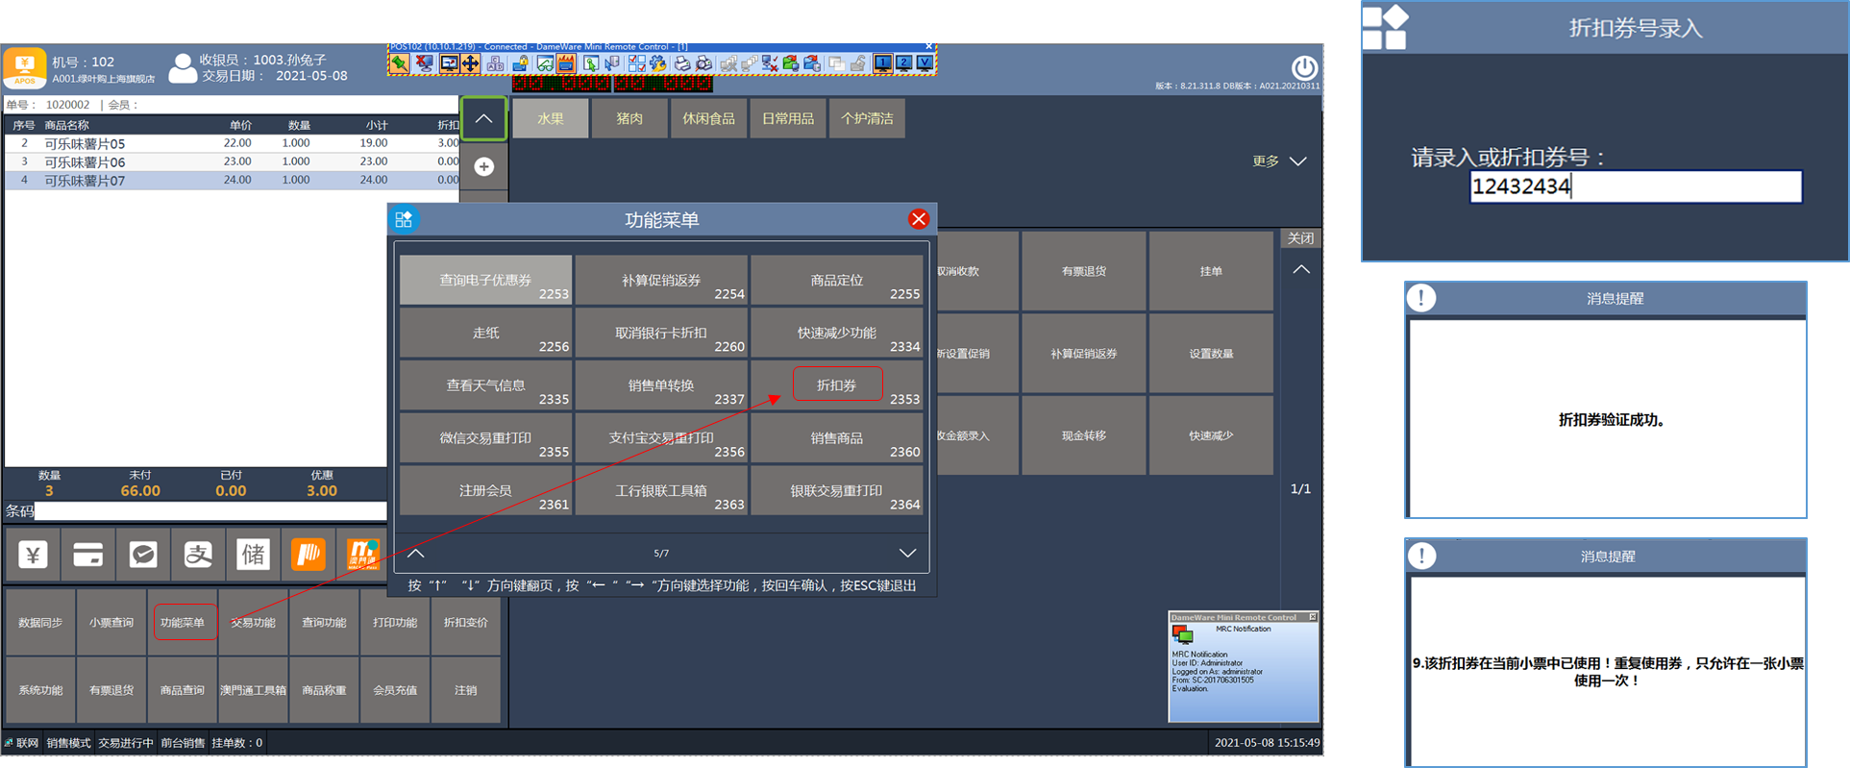Viewport: 1850px width, 768px height.
Task: Click the DameWare ABC keyboard blocks icon
Action: [495, 63]
